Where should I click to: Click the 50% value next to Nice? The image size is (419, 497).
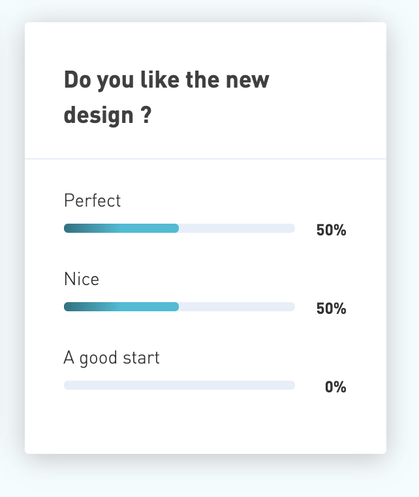pyautogui.click(x=331, y=309)
